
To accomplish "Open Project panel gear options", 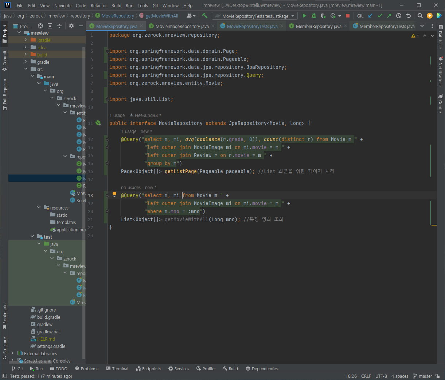I will click(x=71, y=26).
